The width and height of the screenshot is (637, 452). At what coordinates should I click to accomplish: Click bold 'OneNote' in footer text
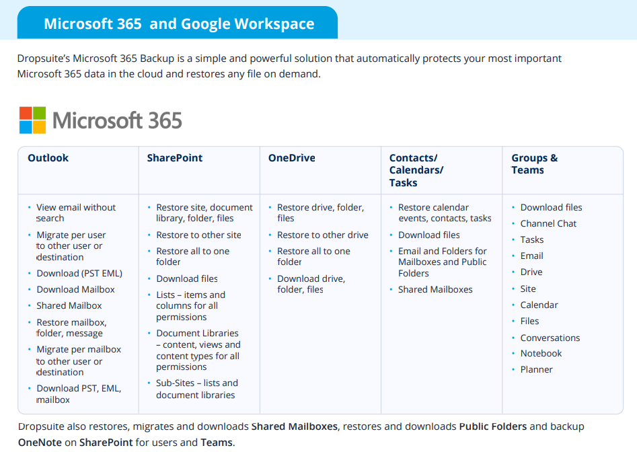(x=40, y=443)
